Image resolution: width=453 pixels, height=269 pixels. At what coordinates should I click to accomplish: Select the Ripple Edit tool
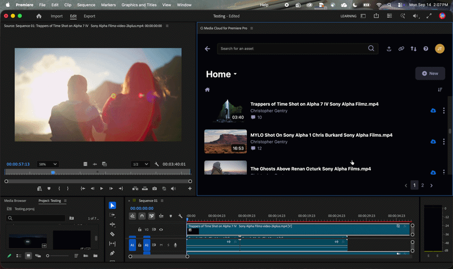tap(112, 224)
